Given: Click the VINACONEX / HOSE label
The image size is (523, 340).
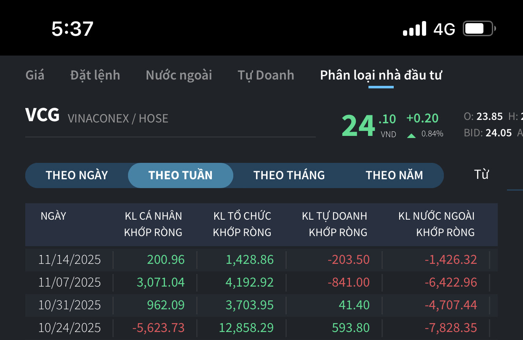Looking at the screenshot, I should (118, 119).
